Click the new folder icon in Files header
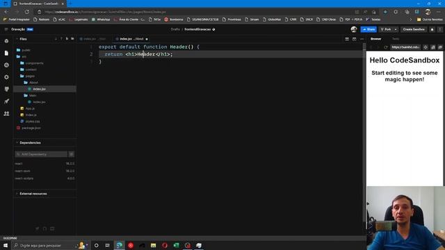This screenshot has height=250, width=445. (72, 39)
